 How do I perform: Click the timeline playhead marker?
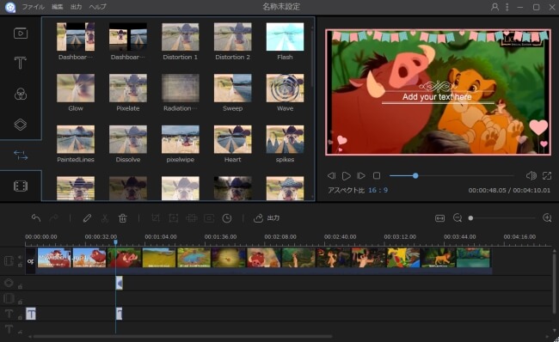(115, 242)
